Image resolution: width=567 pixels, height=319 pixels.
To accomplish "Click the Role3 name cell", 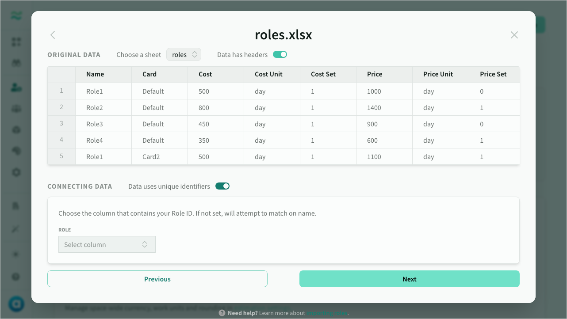I will 94,124.
